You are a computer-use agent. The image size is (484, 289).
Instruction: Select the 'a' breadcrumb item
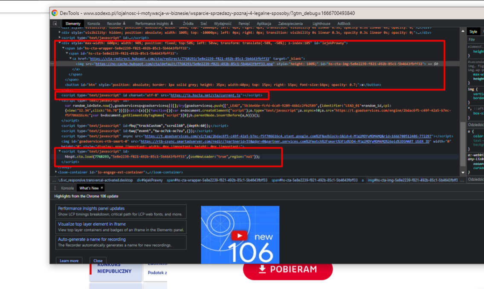click(362, 180)
